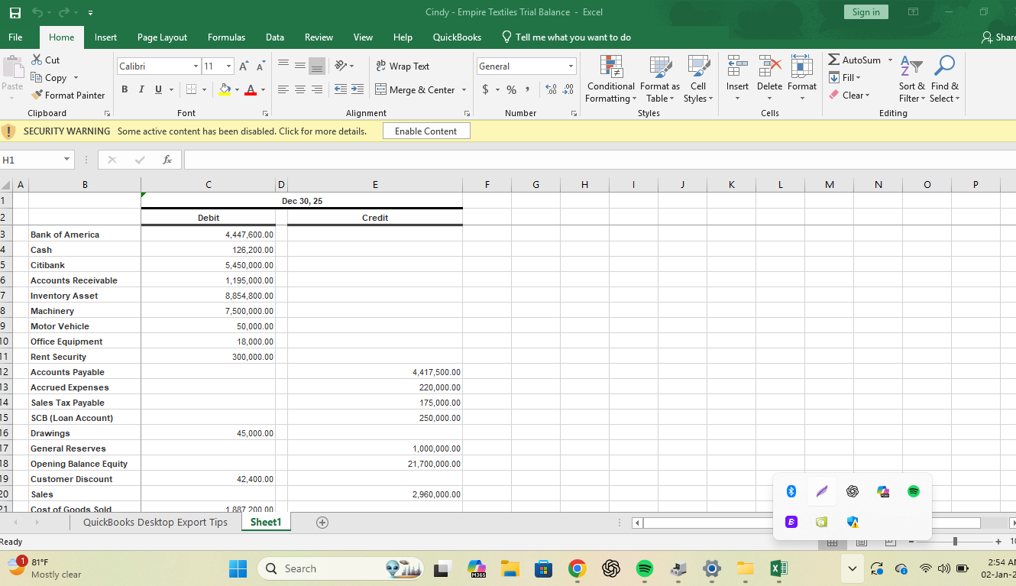Screen dimensions: 1016x586
Task: Click the insert function fx icon
Action: 167,160
